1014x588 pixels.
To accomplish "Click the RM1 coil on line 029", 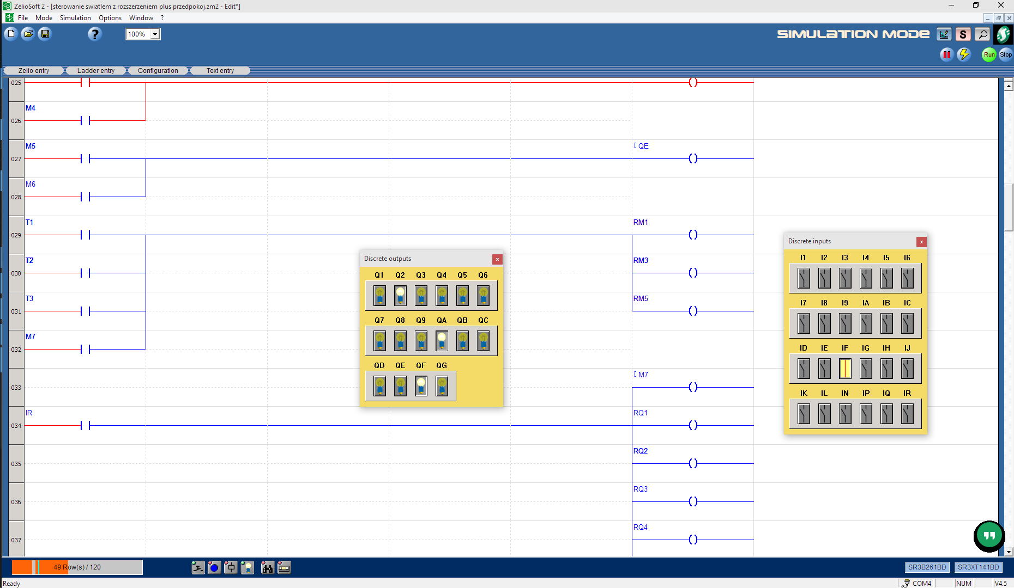I will coord(693,235).
